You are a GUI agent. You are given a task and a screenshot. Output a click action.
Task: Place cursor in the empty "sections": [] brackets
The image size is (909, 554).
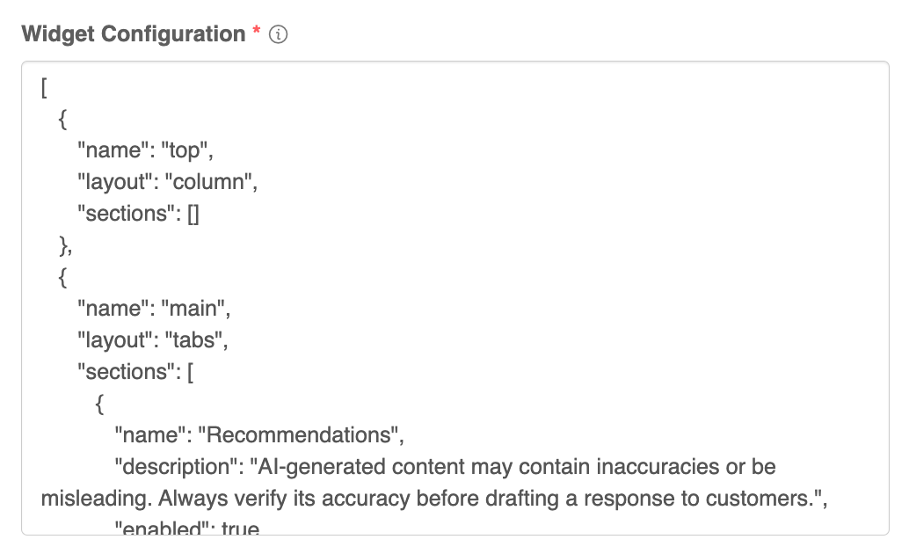click(x=193, y=214)
